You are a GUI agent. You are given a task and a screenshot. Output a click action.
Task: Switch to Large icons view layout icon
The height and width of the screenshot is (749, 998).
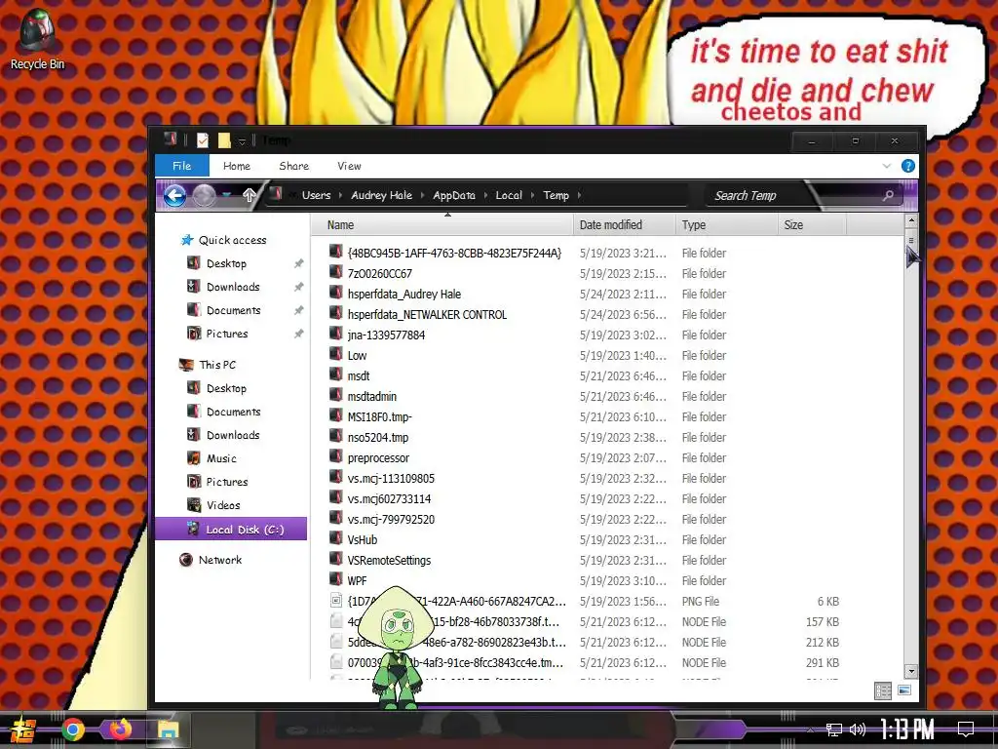click(x=904, y=691)
